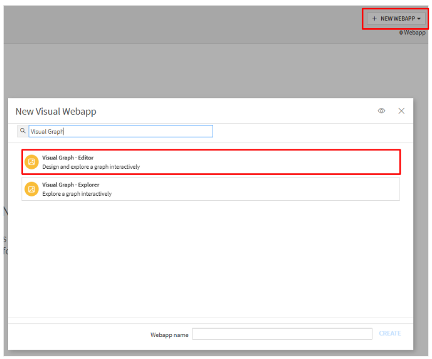Screen dimensions: 432x359
Task: Open the NEW WEBAPP button menu
Action: [x=396, y=19]
